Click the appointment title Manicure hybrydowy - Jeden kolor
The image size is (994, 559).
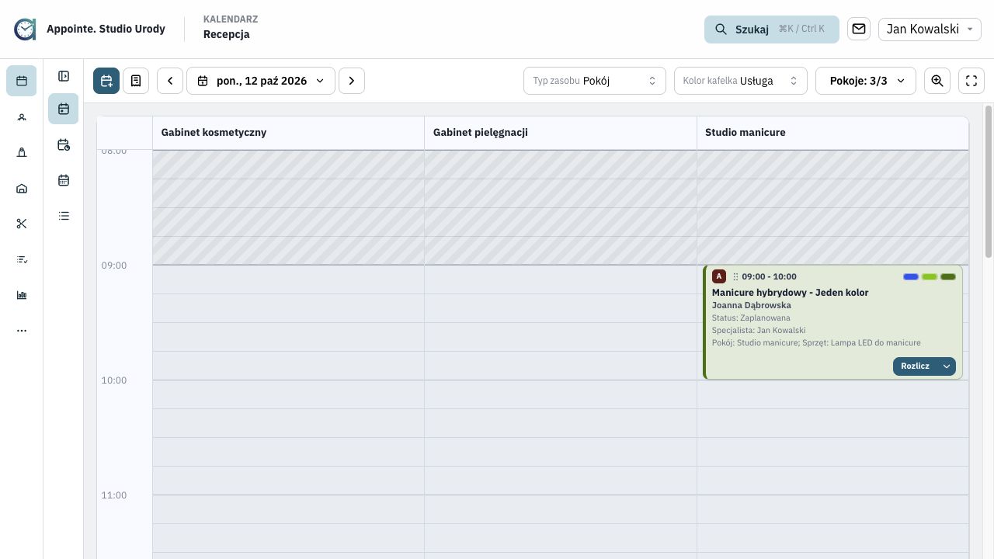click(x=790, y=293)
